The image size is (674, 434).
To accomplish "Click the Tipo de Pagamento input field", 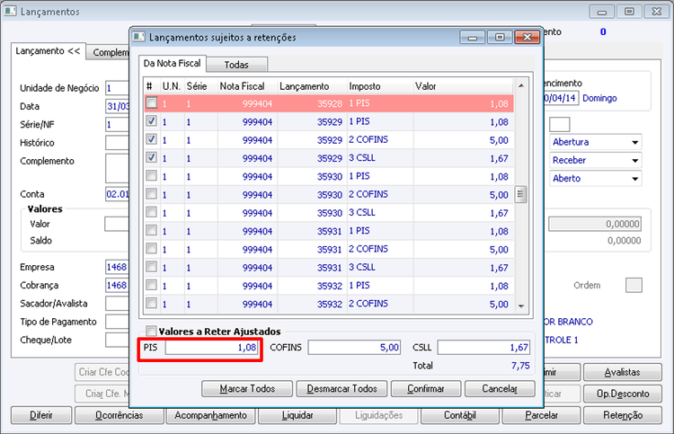I will 117,322.
